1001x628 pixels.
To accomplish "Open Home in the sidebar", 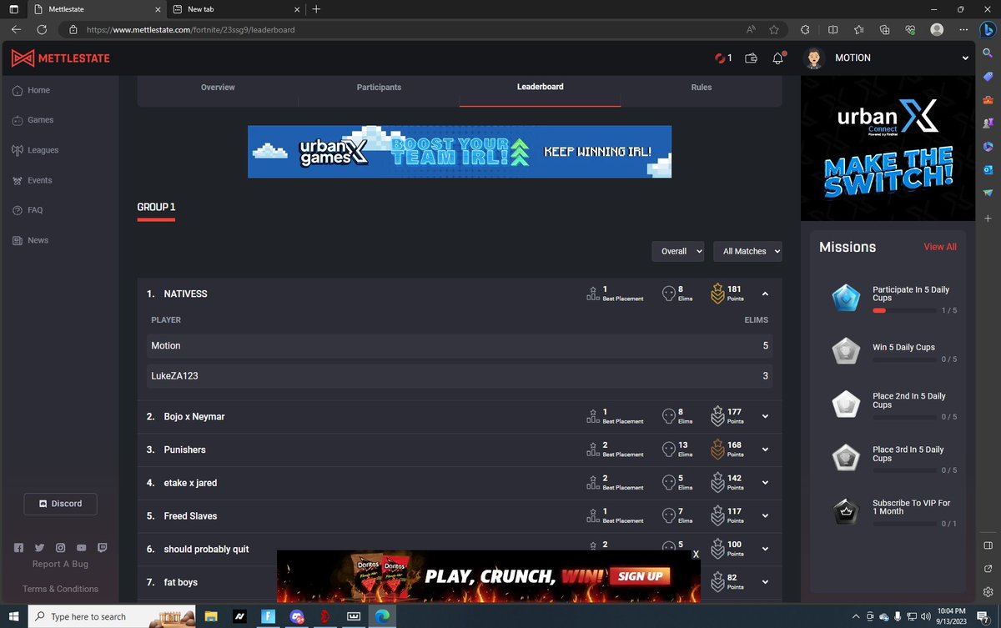I will coord(31,90).
